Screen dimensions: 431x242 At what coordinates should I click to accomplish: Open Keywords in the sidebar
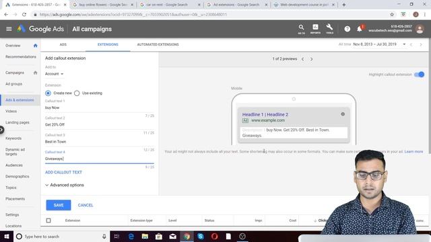point(13,138)
